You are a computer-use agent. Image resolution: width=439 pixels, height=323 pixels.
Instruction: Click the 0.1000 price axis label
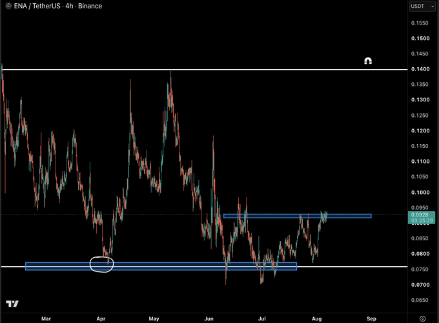click(x=420, y=193)
